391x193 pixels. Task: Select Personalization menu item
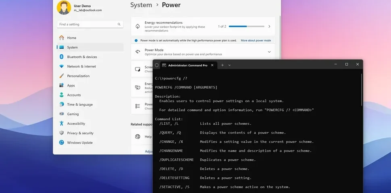(x=90, y=76)
